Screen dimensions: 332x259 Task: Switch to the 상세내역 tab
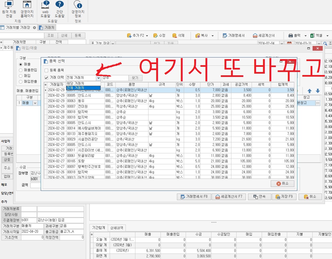tap(117, 228)
